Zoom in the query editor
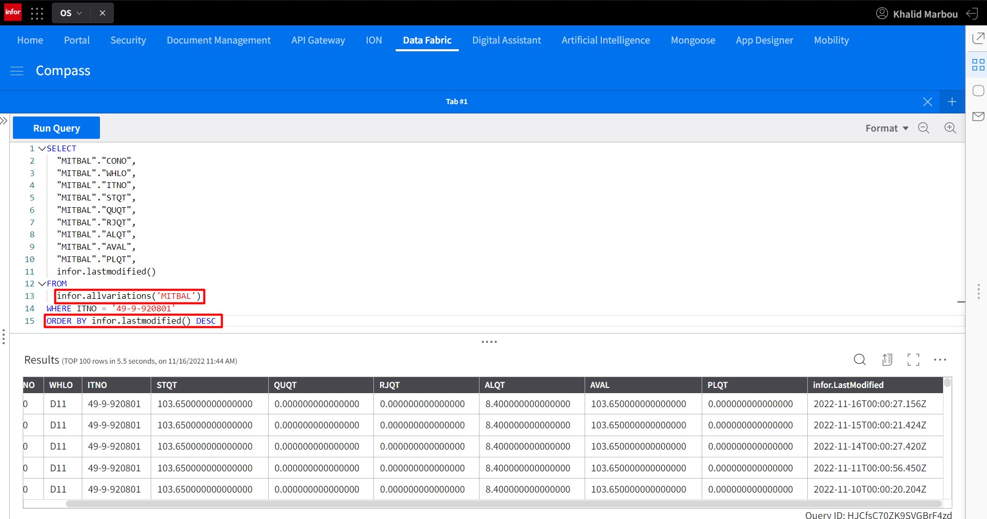 (x=950, y=128)
